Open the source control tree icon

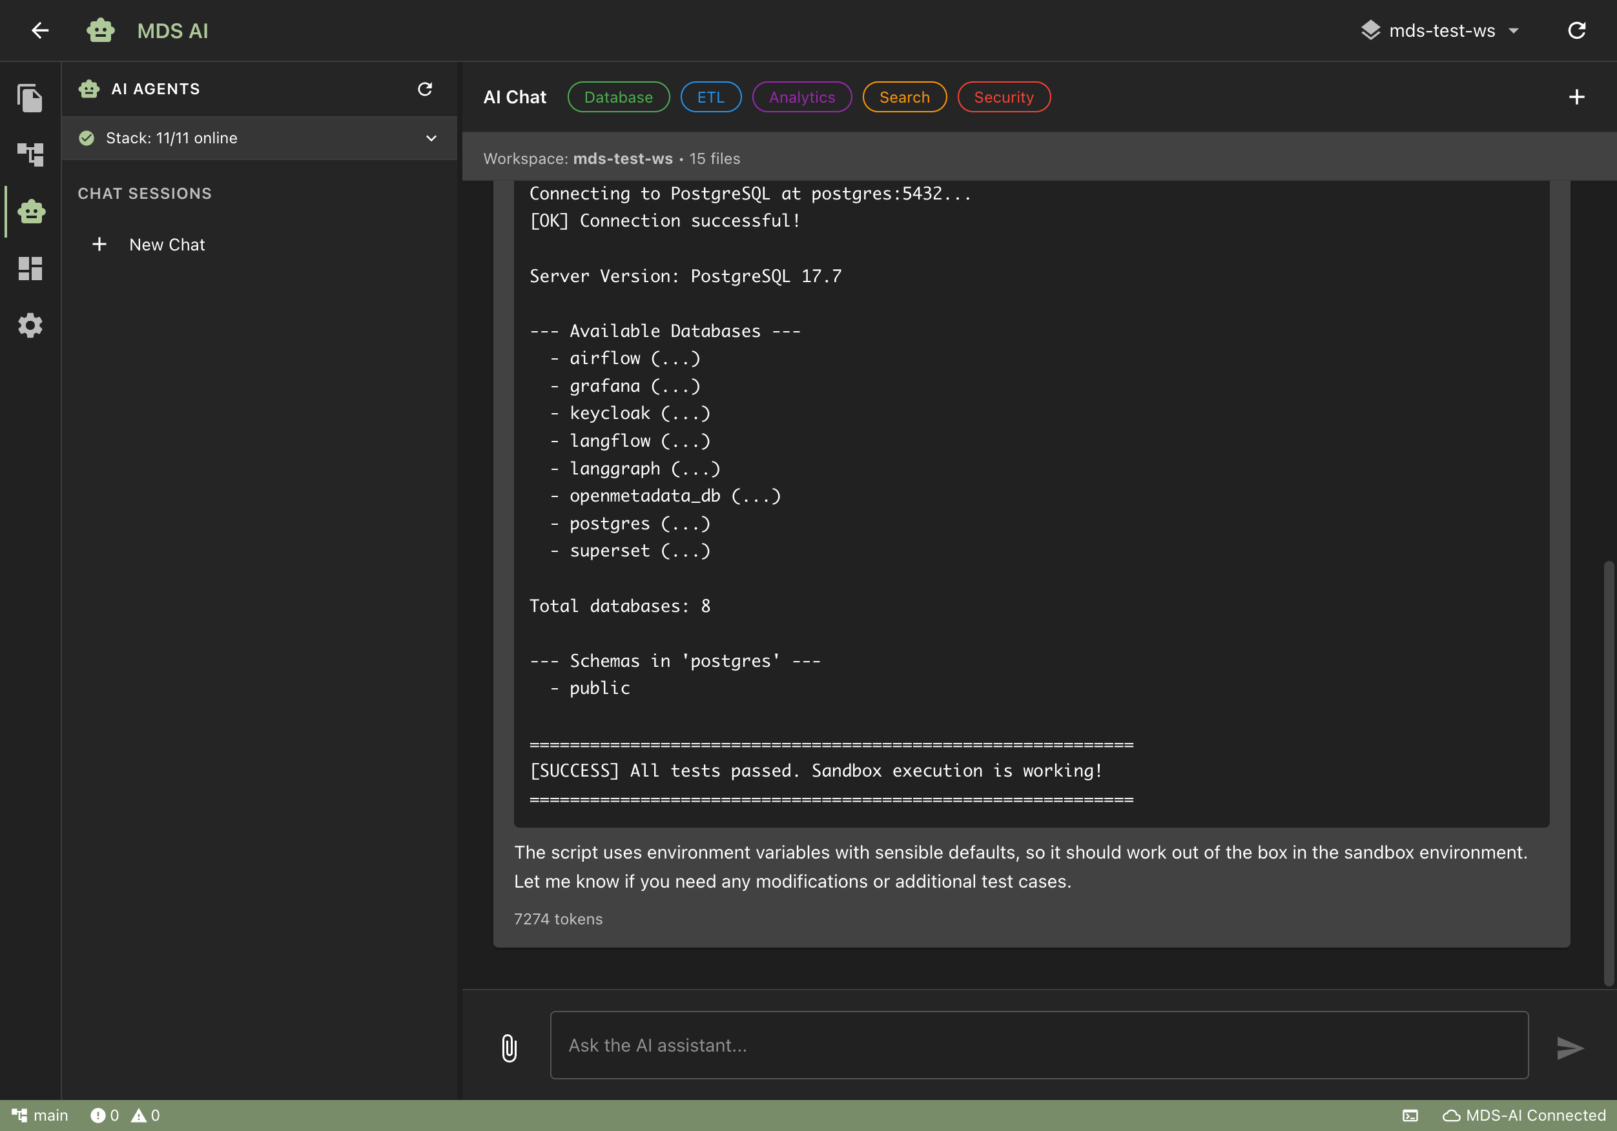(30, 154)
